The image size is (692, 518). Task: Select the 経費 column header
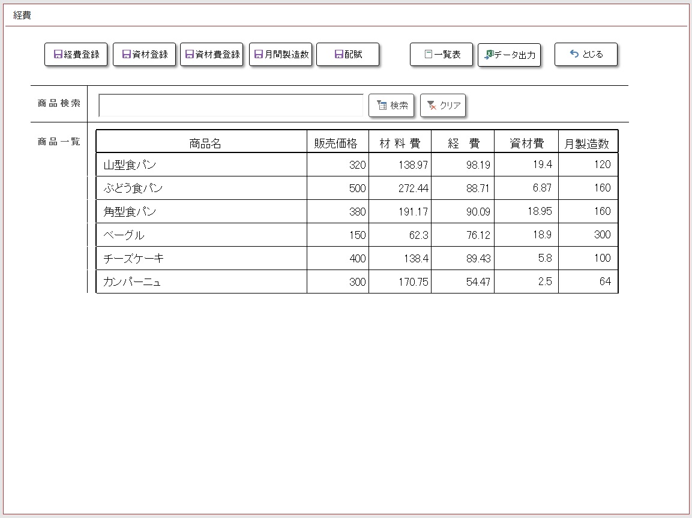click(463, 142)
